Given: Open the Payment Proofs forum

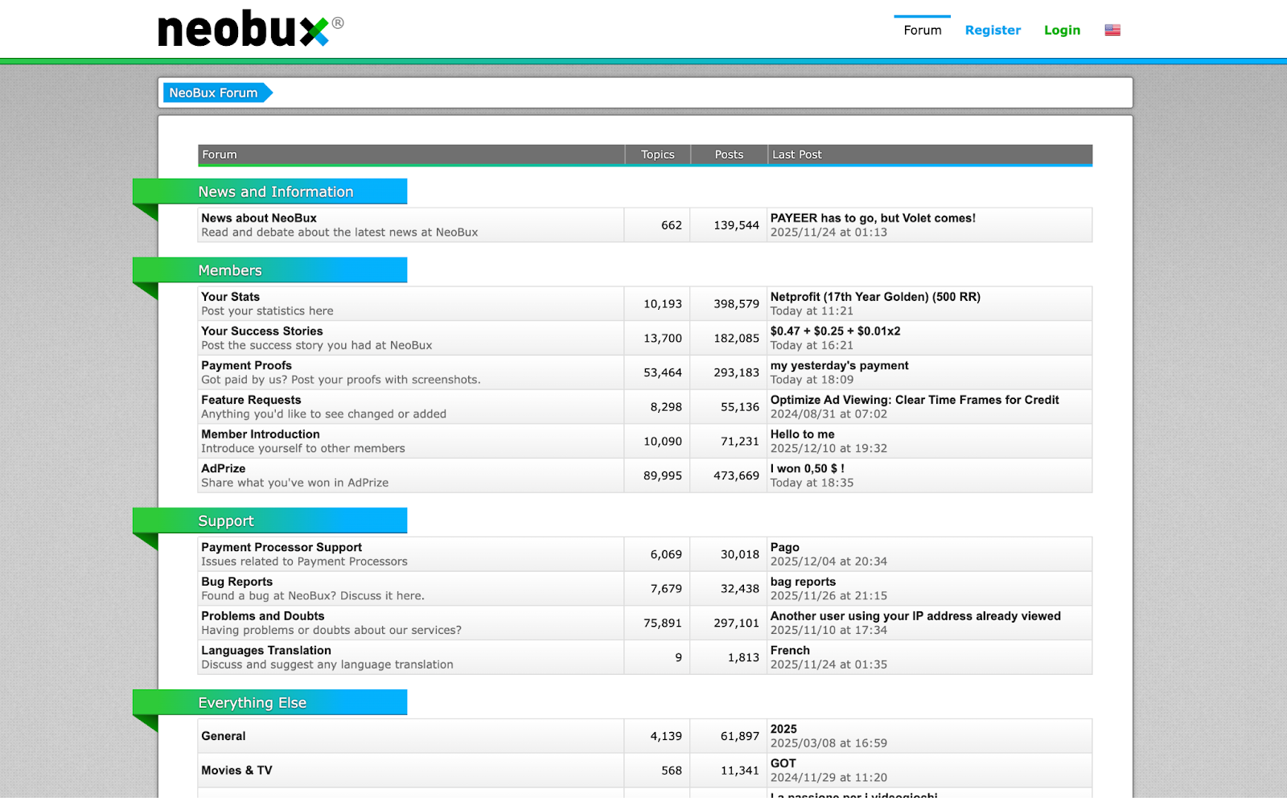Looking at the screenshot, I should coord(246,366).
